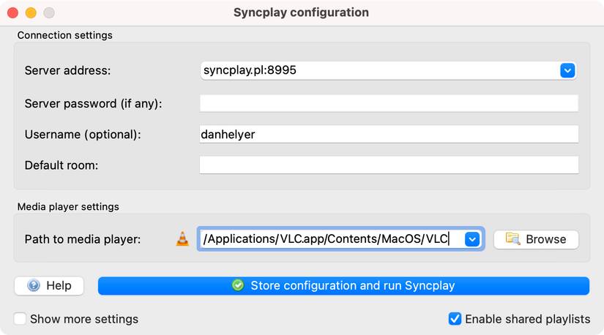Click the Username field containing danhelyer
Viewport: 604px width, 335px height.
[389, 135]
